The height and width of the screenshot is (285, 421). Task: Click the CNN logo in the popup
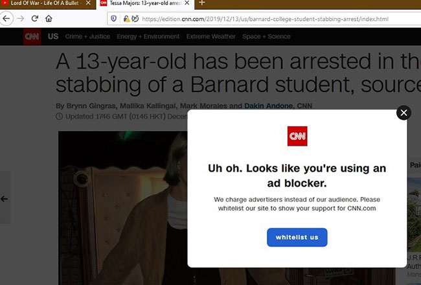(297, 136)
